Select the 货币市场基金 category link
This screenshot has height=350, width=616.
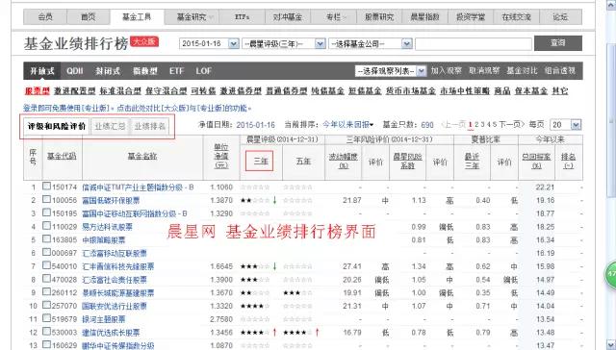pos(411,91)
